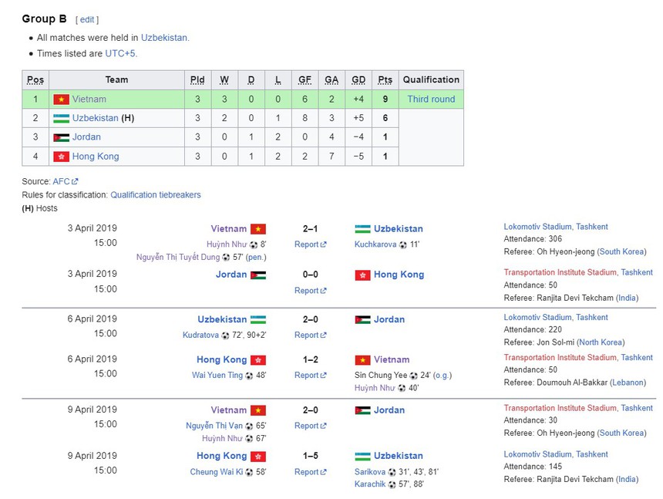Image resolution: width=663 pixels, height=499 pixels.
Task: Click the soccer ball icon beside Kudratova
Action: (x=226, y=336)
